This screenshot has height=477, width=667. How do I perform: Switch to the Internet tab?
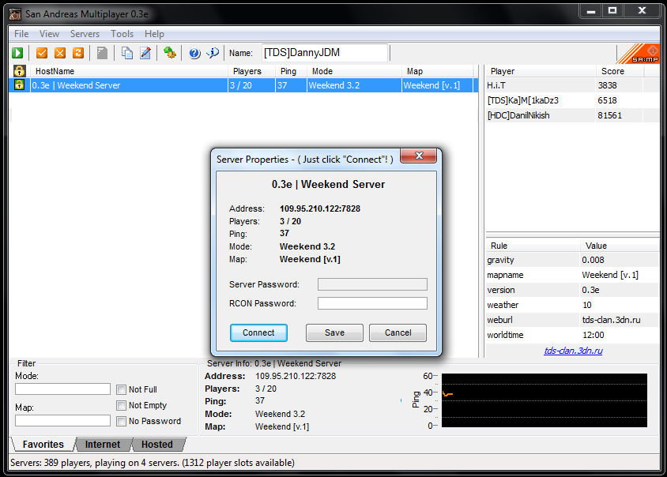[103, 445]
